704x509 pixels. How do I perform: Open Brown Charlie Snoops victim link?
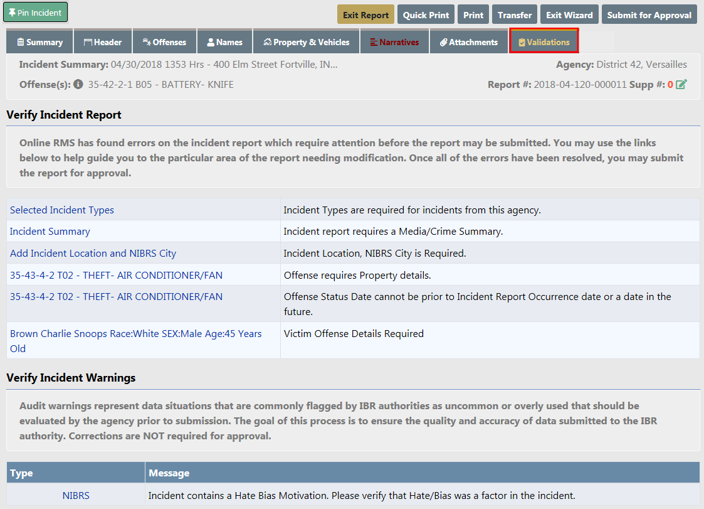click(135, 334)
